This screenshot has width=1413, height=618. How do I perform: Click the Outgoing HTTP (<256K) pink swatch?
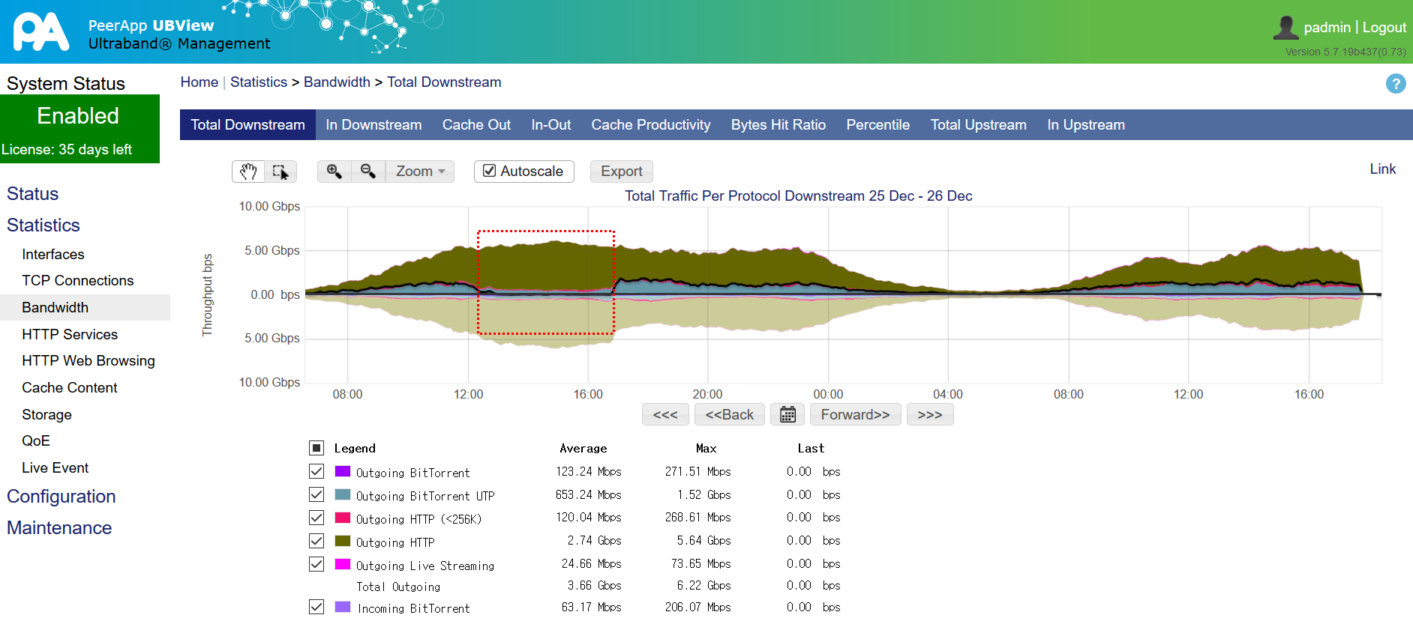(343, 518)
